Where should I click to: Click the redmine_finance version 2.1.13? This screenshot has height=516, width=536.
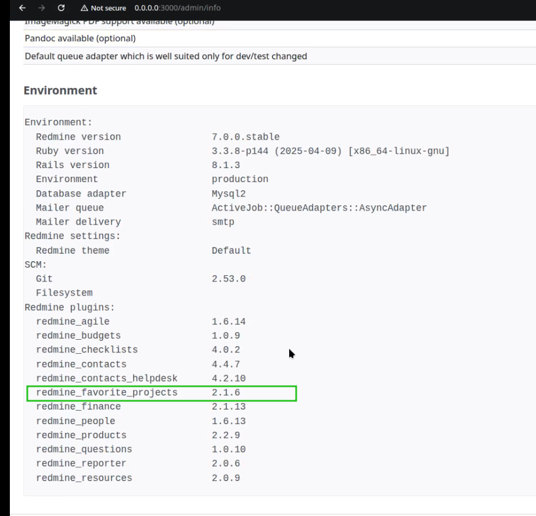tap(229, 407)
